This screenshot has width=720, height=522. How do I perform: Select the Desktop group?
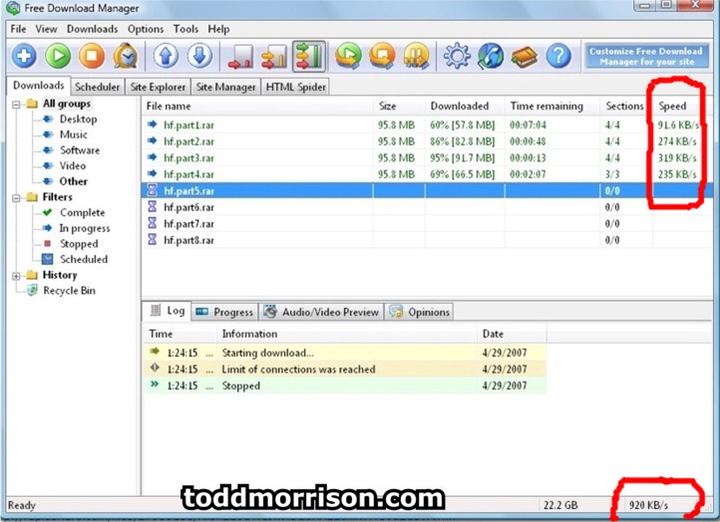click(x=78, y=120)
